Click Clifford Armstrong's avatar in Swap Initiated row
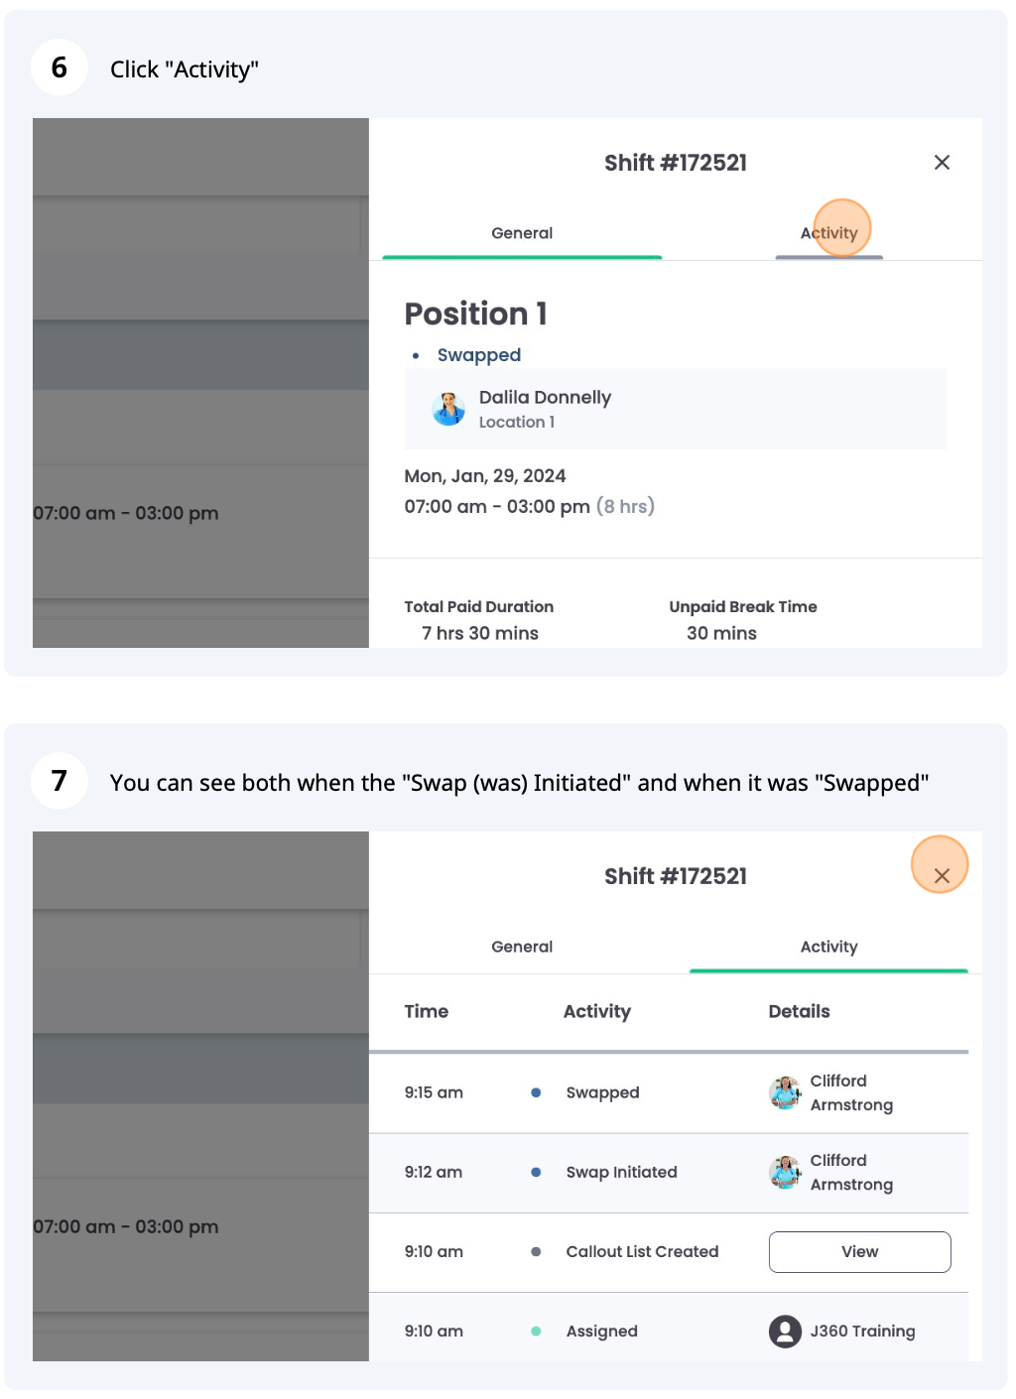1016x1399 pixels. point(785,1172)
